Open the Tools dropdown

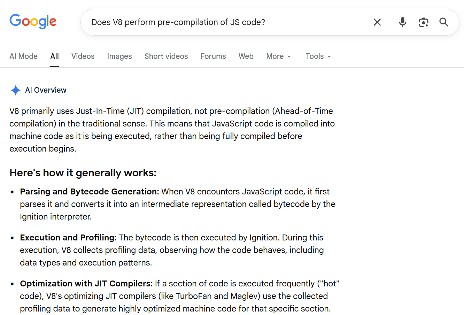tap(318, 56)
